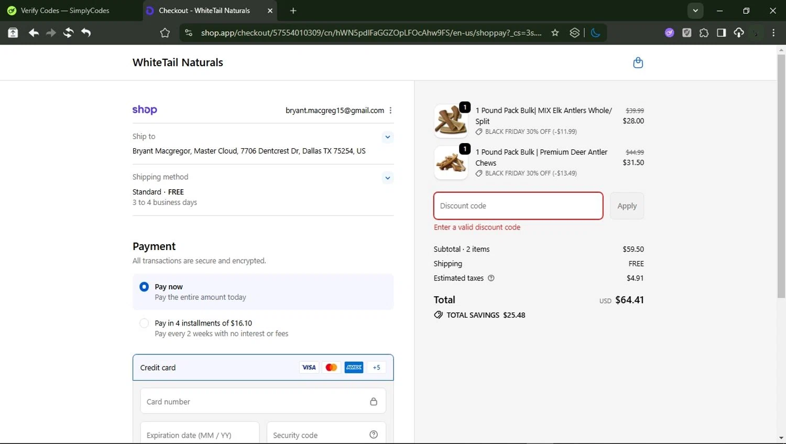This screenshot has width=786, height=444.
Task: Click the Deer Antler Chews product thumbnail
Action: pos(451,163)
